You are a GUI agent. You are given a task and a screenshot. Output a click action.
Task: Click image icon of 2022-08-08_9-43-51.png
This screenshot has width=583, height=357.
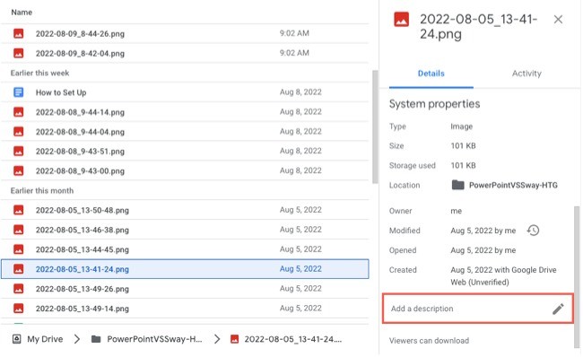19,152
